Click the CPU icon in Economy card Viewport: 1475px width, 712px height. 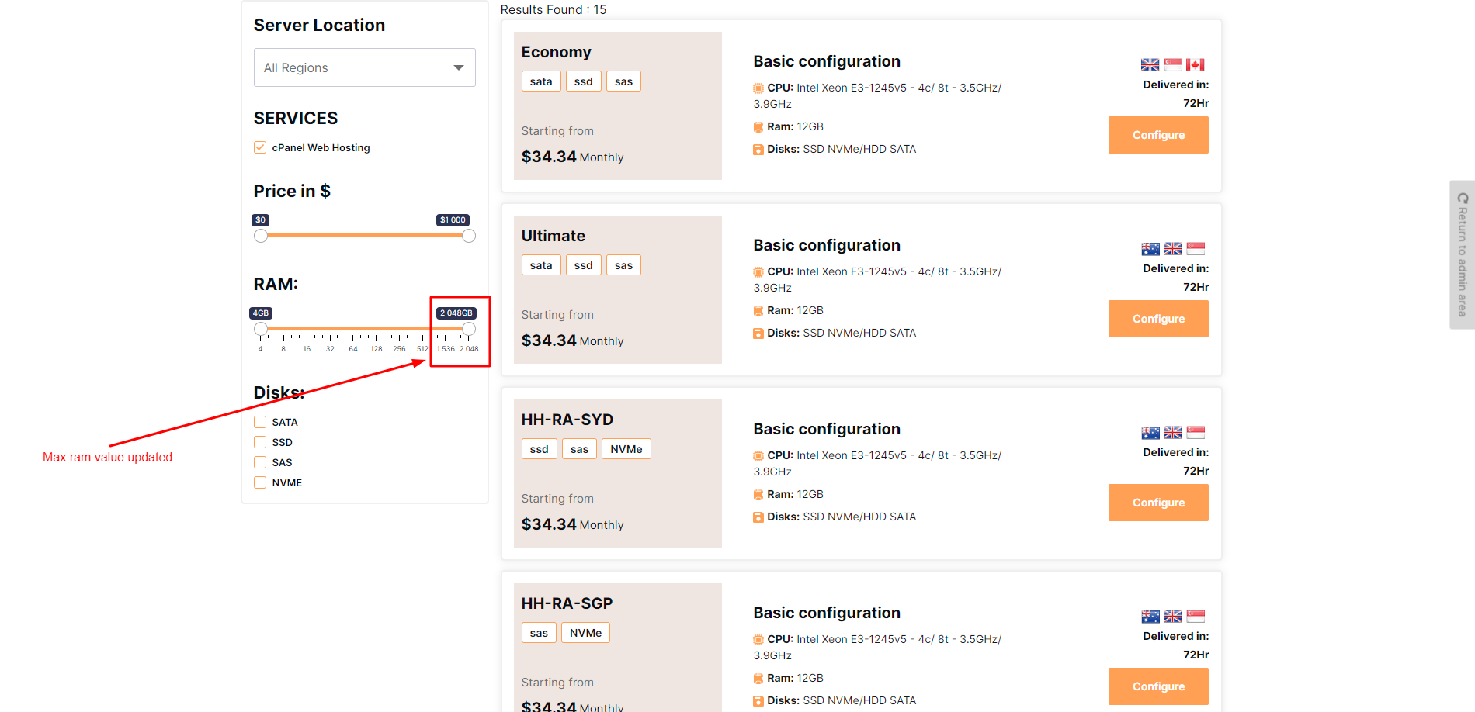point(758,88)
